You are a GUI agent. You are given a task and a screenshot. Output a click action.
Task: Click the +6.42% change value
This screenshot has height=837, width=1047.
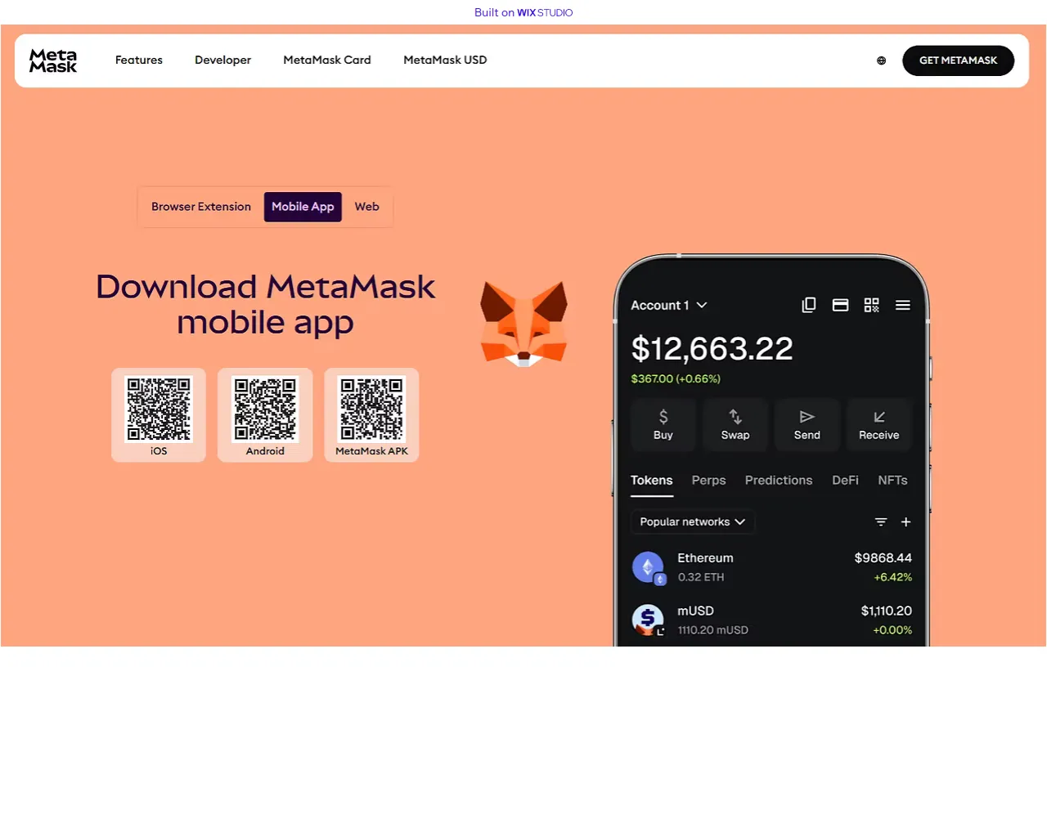point(892,577)
